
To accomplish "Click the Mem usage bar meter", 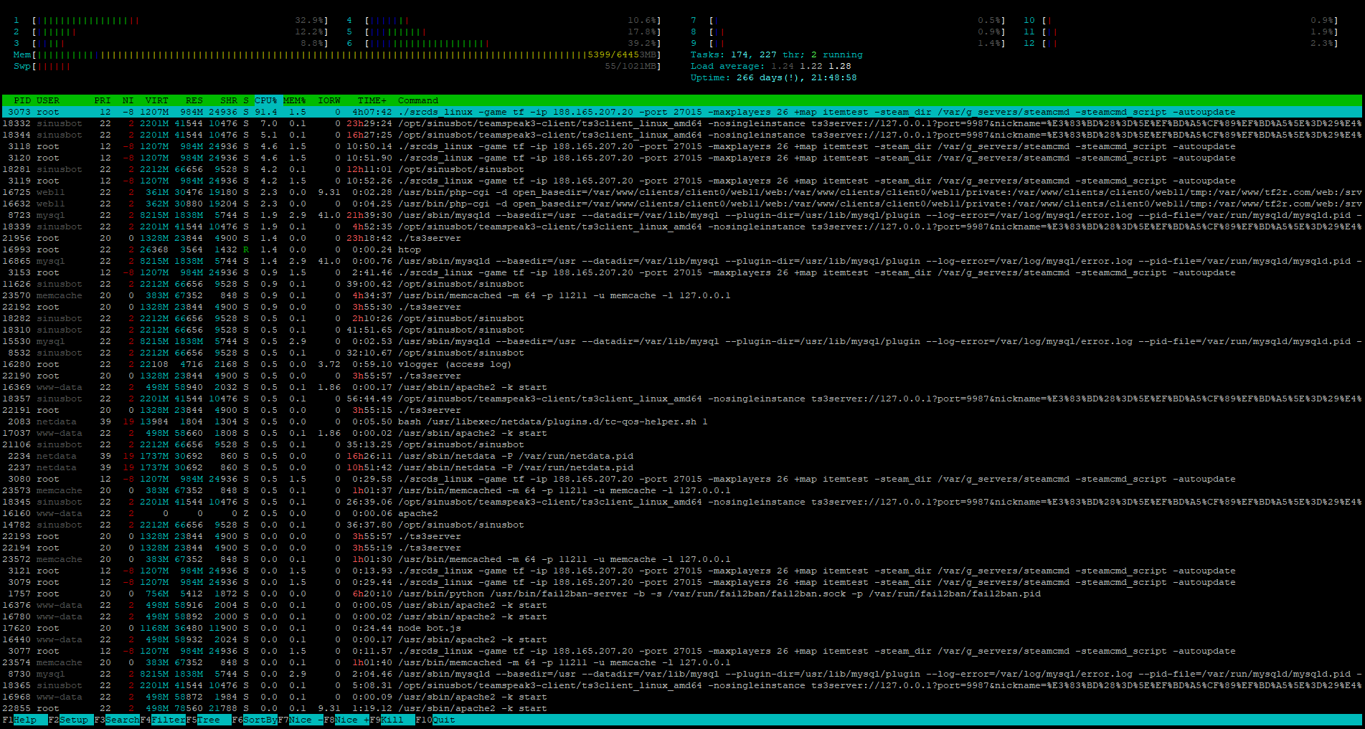I will pos(337,54).
